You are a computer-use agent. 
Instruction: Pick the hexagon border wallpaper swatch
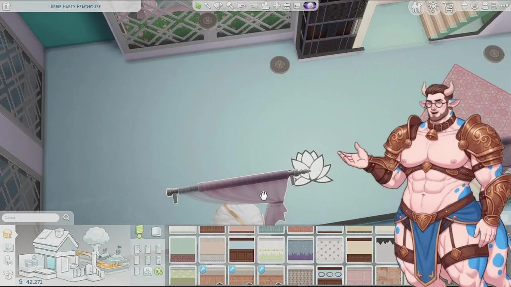point(329,276)
